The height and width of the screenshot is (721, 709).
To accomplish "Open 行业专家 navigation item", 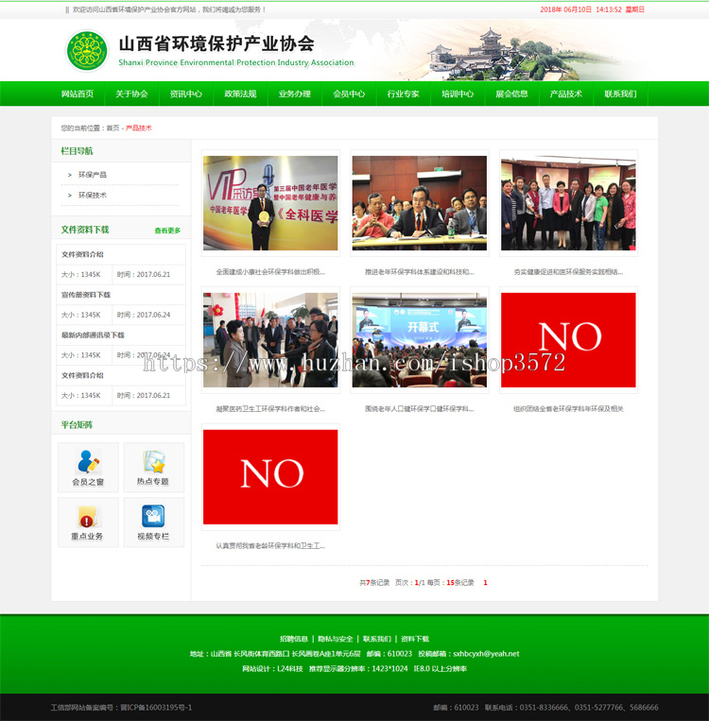I will (403, 94).
